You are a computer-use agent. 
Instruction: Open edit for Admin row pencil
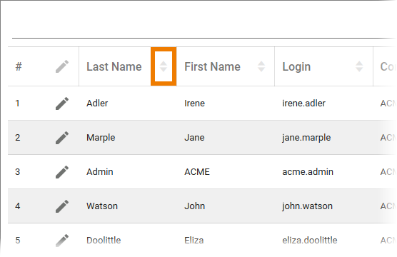[62, 172]
